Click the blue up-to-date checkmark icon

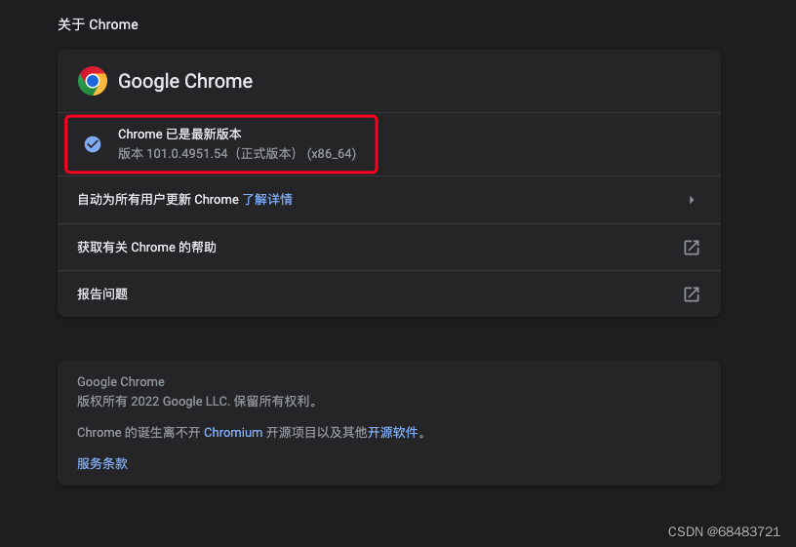(93, 144)
